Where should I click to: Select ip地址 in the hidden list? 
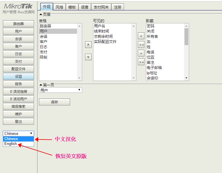(x=165, y=73)
